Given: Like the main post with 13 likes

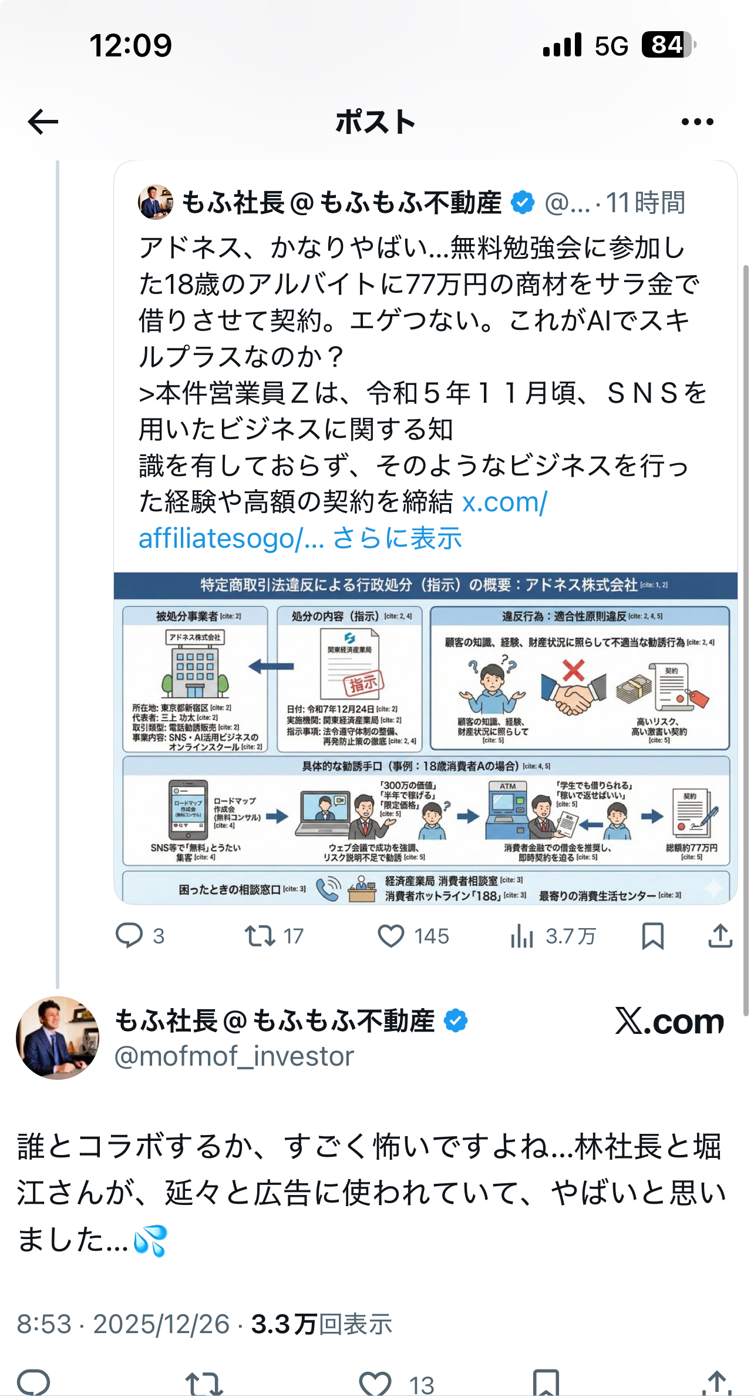Looking at the screenshot, I should (x=375, y=1383).
